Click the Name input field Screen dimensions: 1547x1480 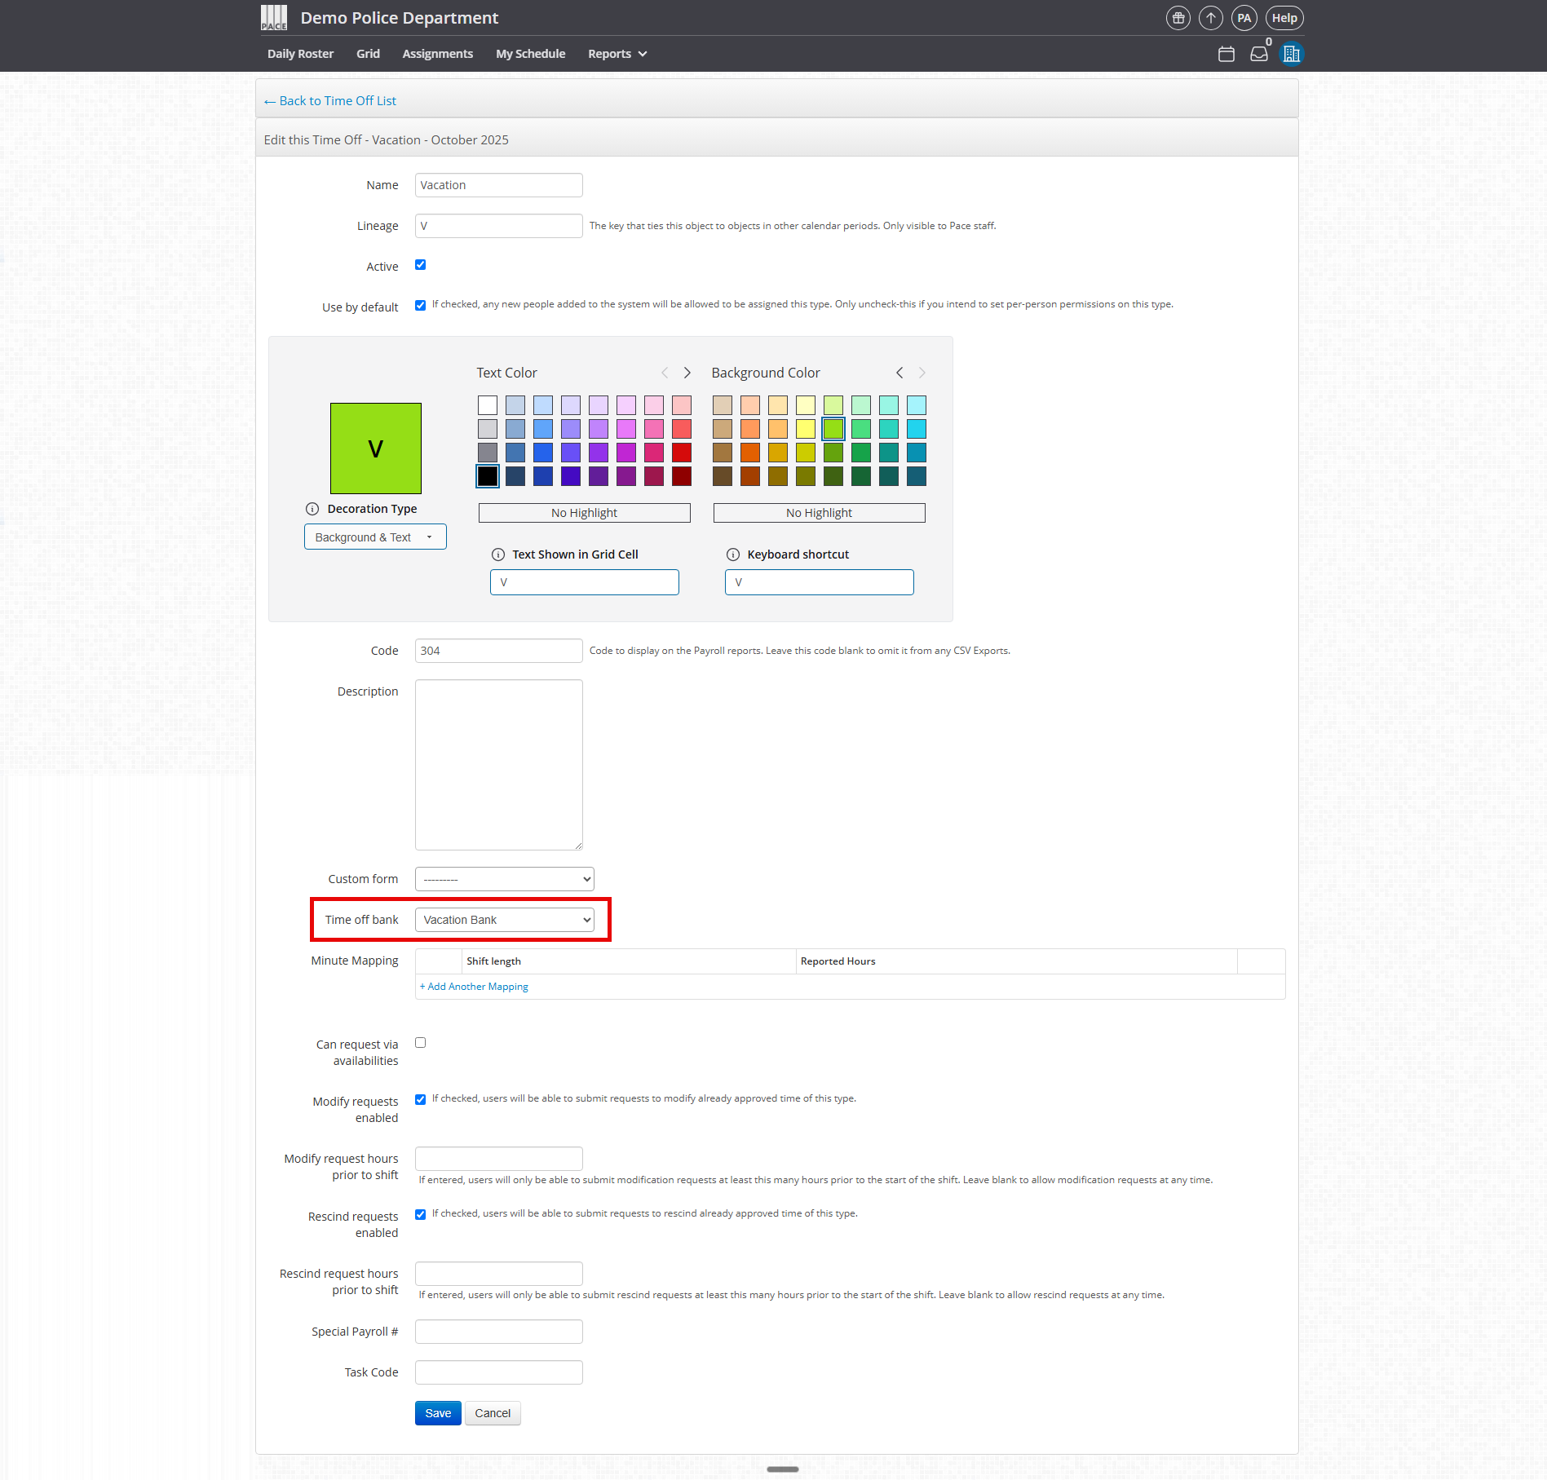pyautogui.click(x=499, y=185)
